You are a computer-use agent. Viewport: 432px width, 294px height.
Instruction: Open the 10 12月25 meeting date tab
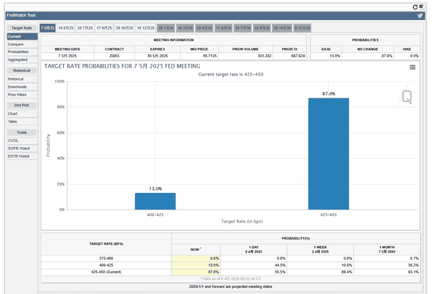pyautogui.click(x=146, y=28)
